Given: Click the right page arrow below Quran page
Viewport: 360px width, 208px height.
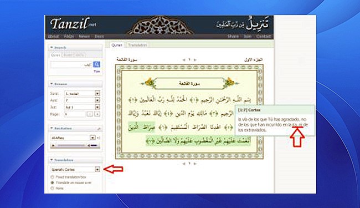Looking at the screenshot, I should click(x=195, y=164).
